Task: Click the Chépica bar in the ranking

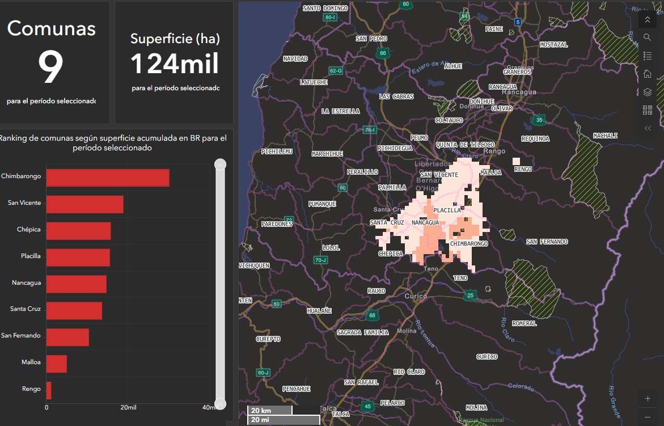Action: [78, 231]
